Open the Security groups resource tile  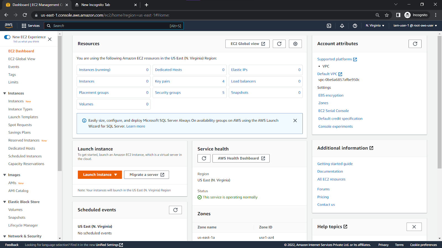tap(190, 93)
